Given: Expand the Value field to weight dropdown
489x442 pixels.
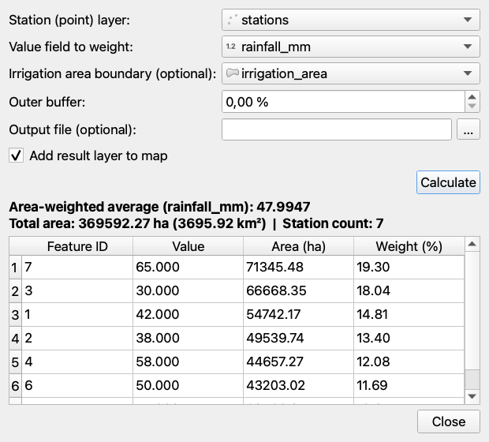Looking at the screenshot, I should coord(350,47).
